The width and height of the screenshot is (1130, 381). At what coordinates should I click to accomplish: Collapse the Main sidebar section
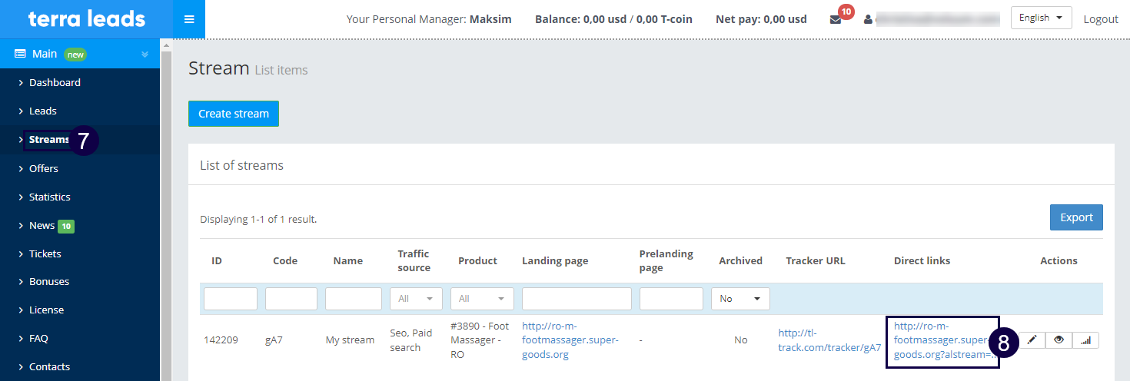[145, 54]
